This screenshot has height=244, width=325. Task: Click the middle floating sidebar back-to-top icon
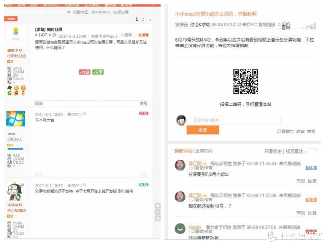click(x=158, y=212)
